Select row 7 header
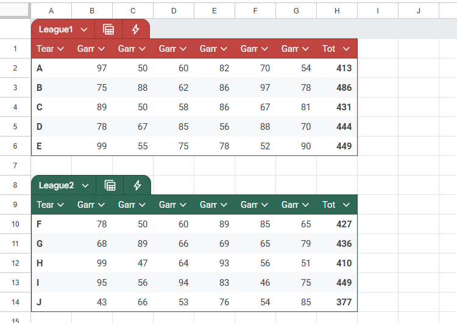Screen dimensions: 457x323 coord(15,166)
